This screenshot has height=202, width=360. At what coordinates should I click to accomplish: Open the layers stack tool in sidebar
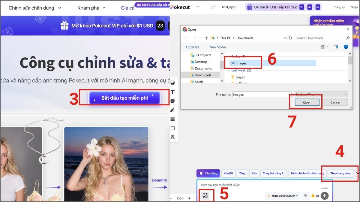[x=172, y=137]
